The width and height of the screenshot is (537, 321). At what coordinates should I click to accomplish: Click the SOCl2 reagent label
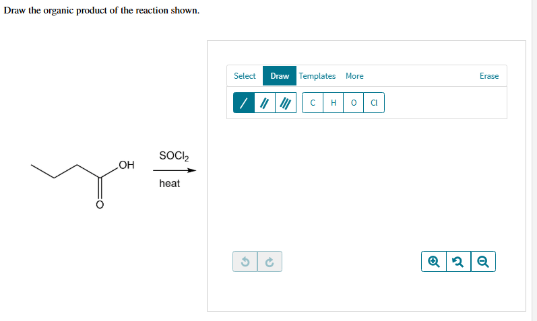174,156
